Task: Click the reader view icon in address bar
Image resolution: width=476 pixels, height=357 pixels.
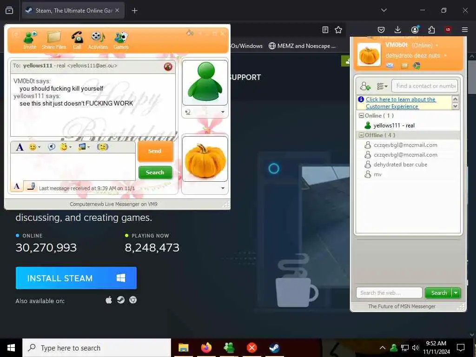Action: (325, 30)
